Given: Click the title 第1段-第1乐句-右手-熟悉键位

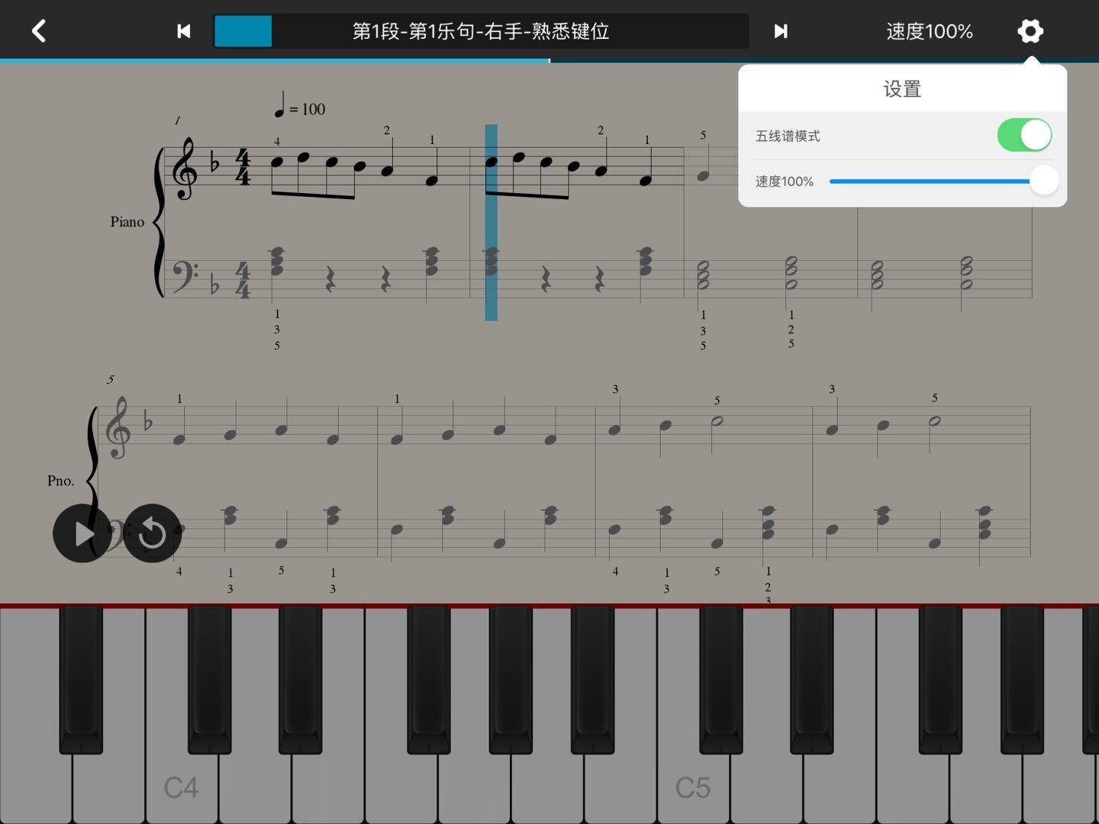Looking at the screenshot, I should 481,31.
